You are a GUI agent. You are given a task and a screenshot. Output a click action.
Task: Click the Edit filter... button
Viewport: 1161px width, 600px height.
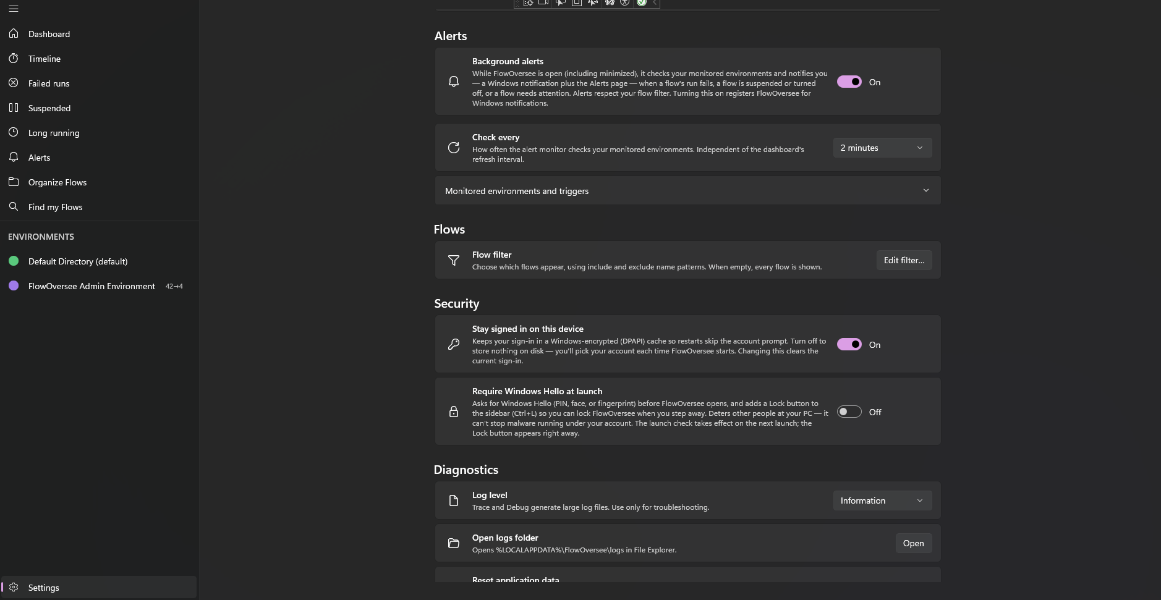pos(904,260)
